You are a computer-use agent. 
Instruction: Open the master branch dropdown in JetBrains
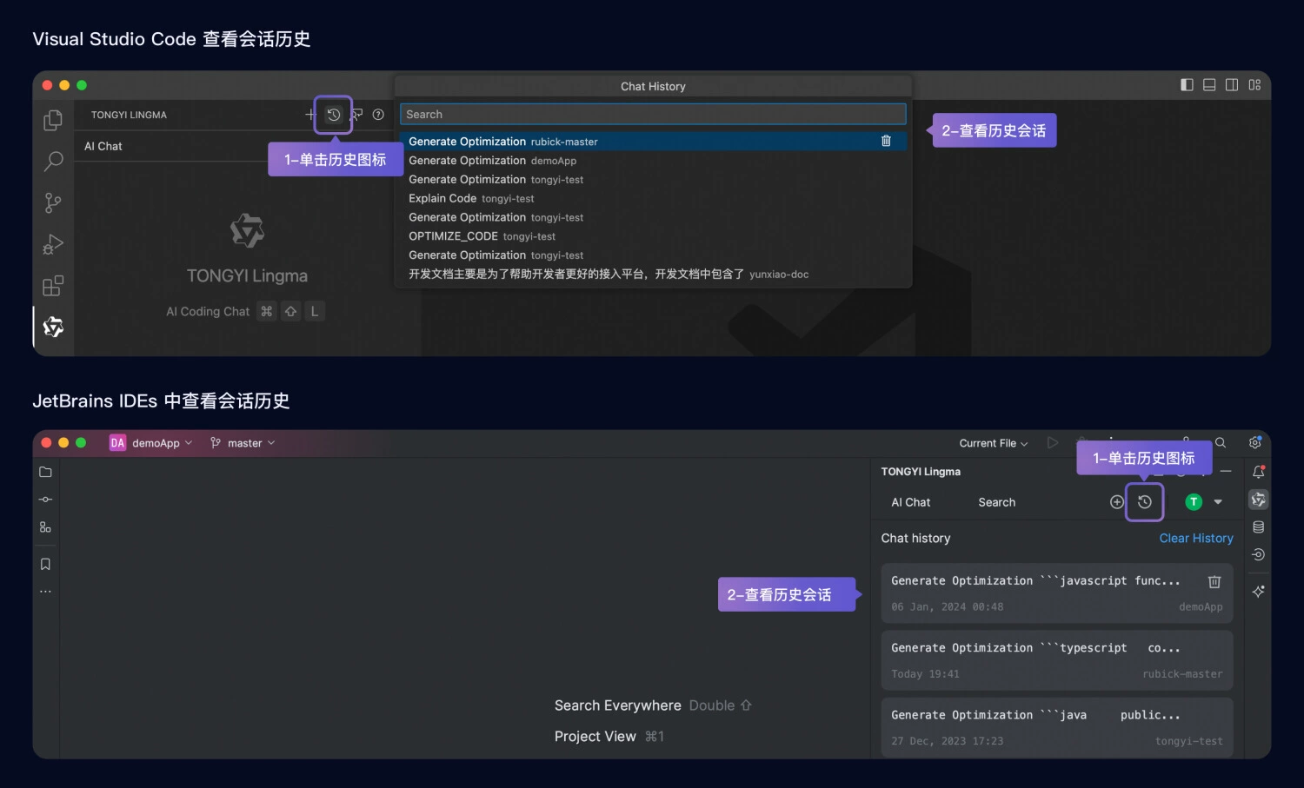(243, 443)
